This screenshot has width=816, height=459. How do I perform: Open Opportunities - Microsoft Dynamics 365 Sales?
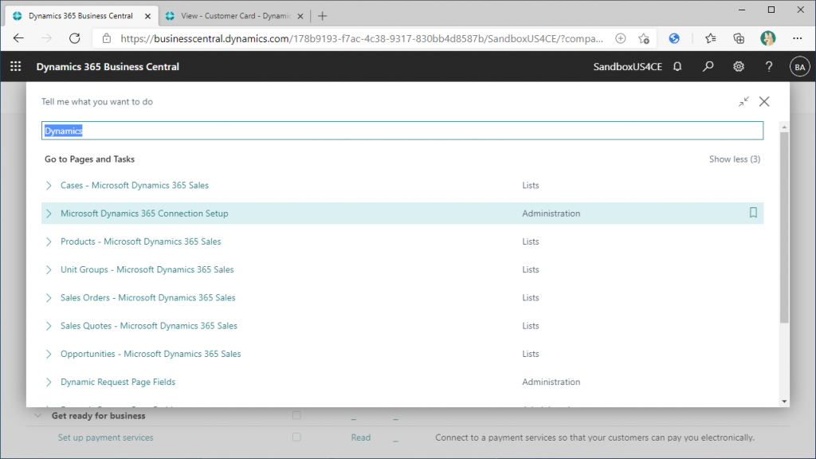pos(151,354)
